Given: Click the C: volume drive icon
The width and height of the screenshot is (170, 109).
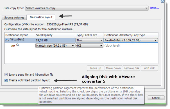Looking at the screenshot, I should [13, 46].
